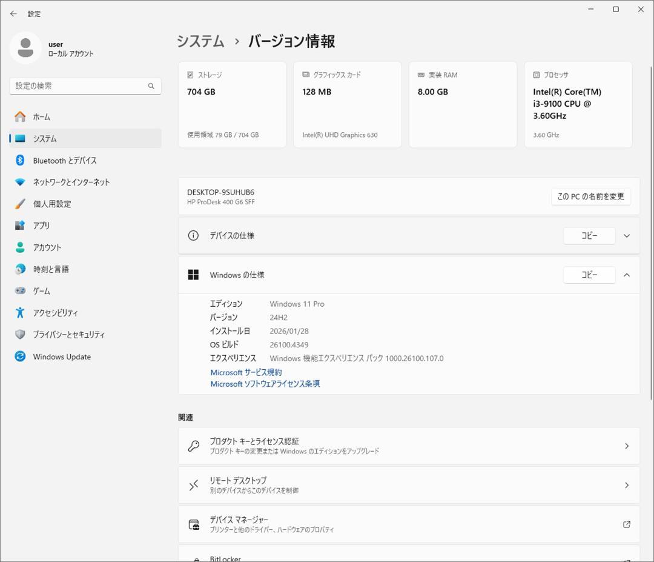Open プライバシーとセキュリティ settings
Viewport: 654px width, 562px height.
(x=85, y=335)
